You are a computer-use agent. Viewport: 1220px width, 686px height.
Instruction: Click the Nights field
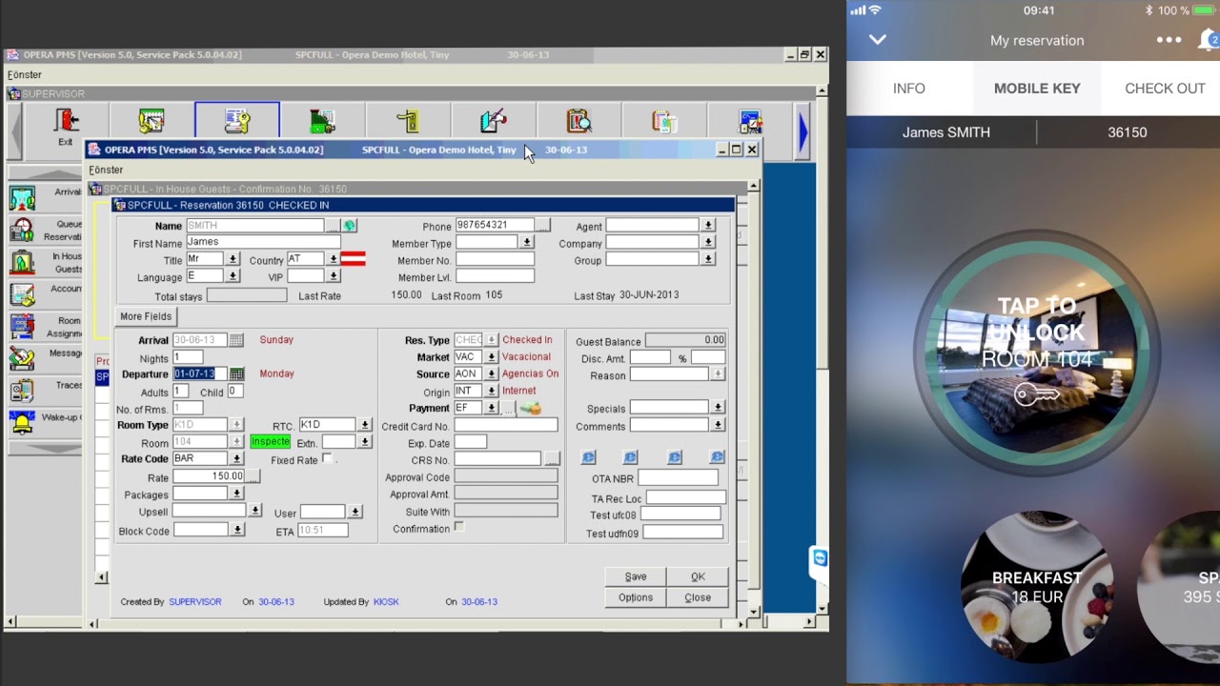(187, 357)
